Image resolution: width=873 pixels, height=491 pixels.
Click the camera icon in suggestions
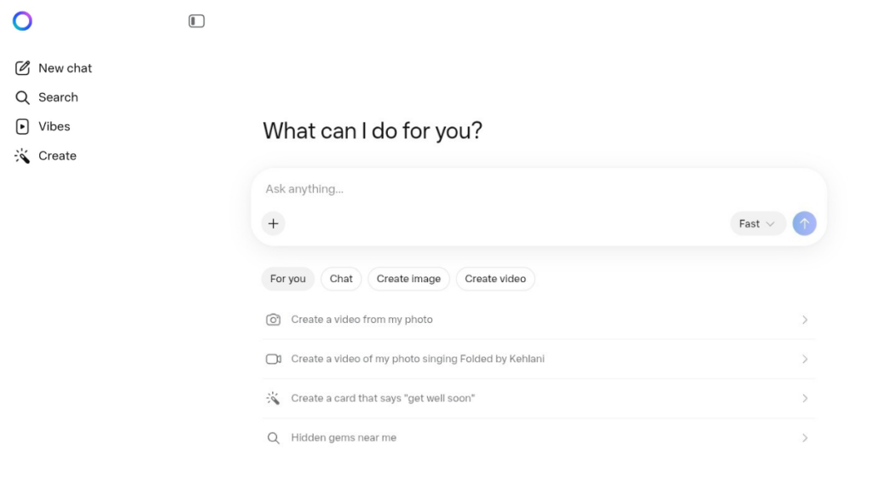pos(274,320)
